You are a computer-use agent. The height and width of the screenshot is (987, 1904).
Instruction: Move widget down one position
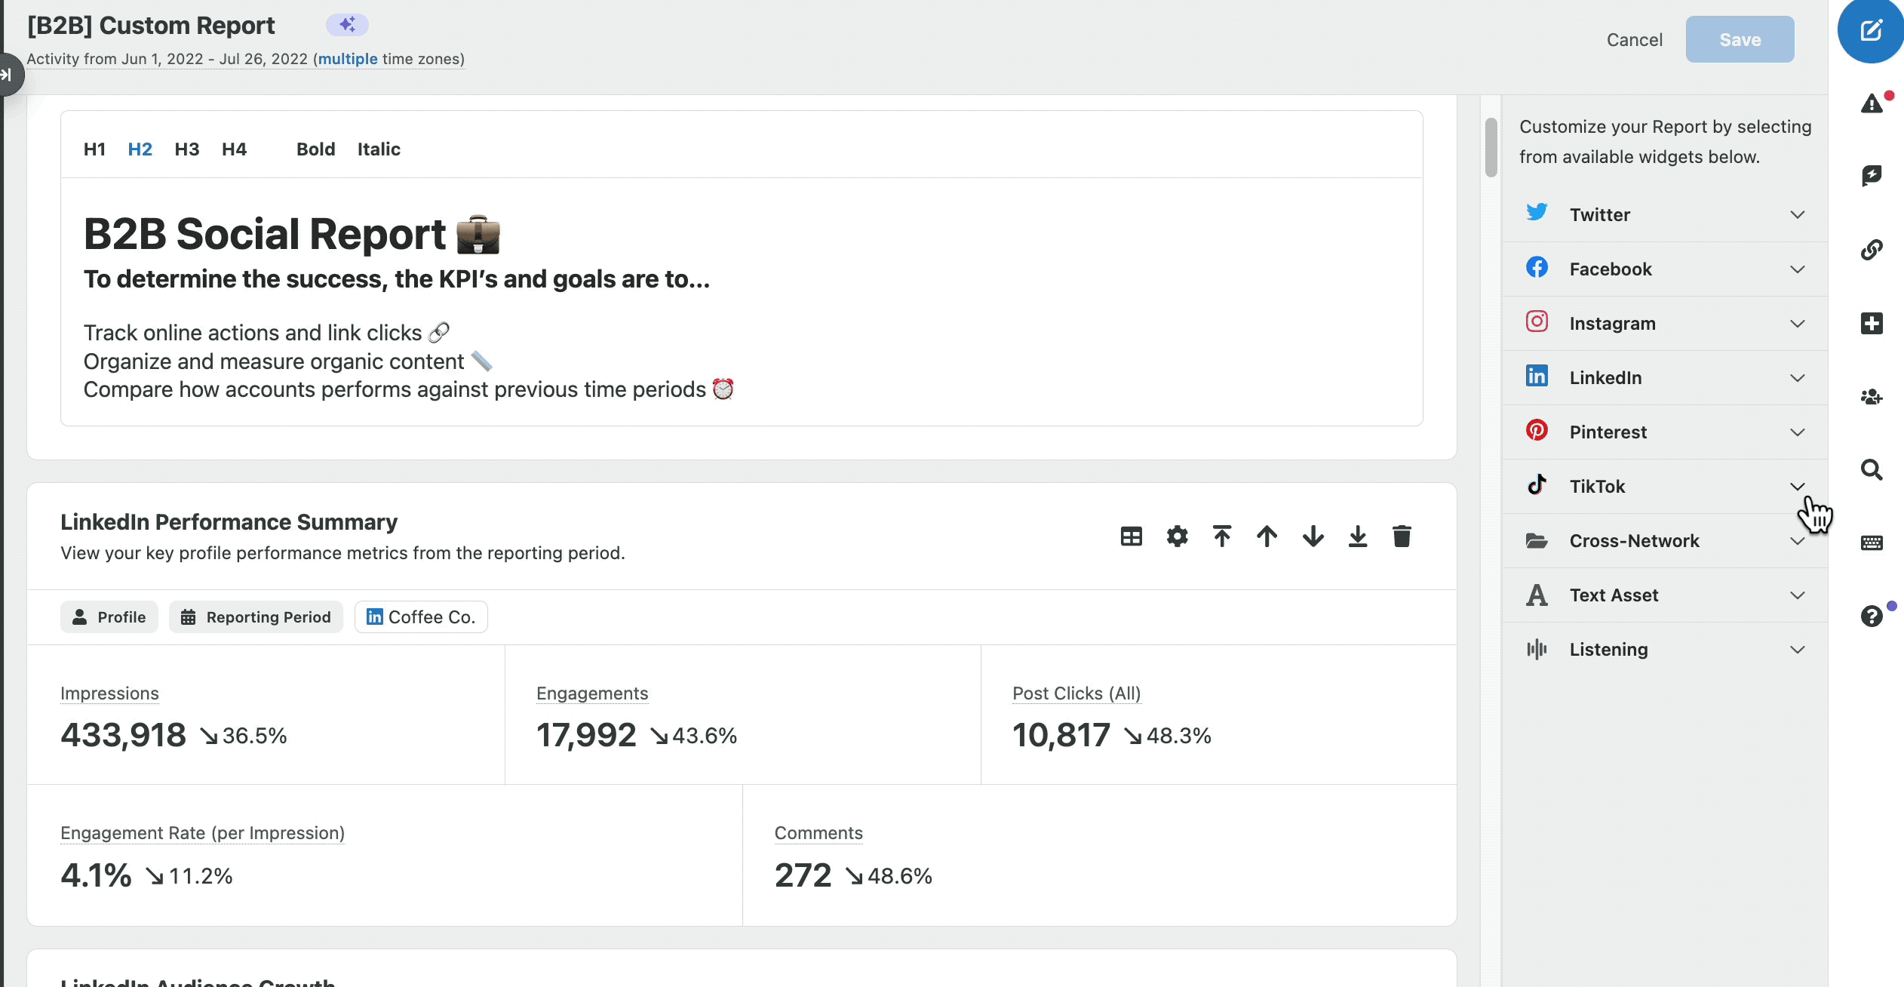point(1313,537)
